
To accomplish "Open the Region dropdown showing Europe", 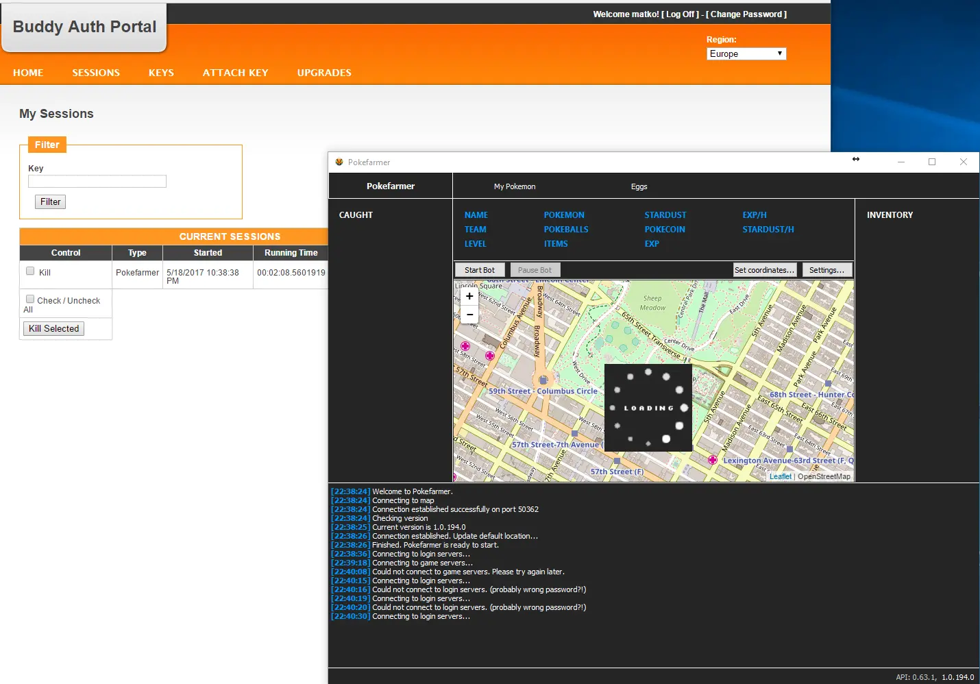I will tap(746, 53).
